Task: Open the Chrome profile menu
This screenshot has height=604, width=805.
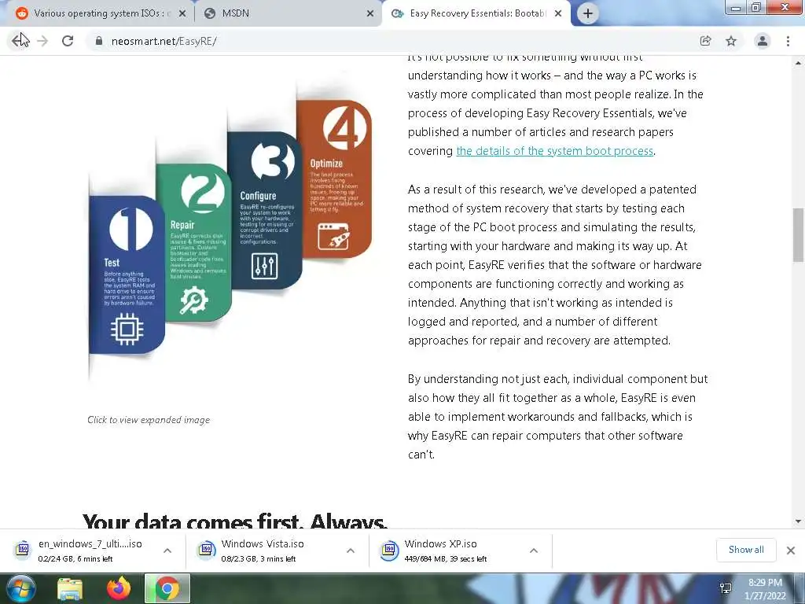Action: [763, 41]
